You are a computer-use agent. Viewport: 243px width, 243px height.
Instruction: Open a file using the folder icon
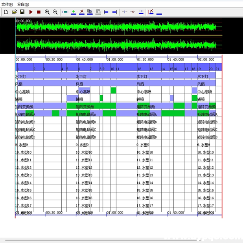pos(14,12)
